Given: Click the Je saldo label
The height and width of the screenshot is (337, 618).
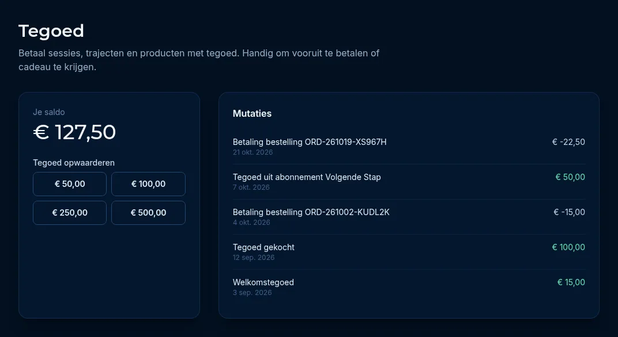Looking at the screenshot, I should [49, 112].
